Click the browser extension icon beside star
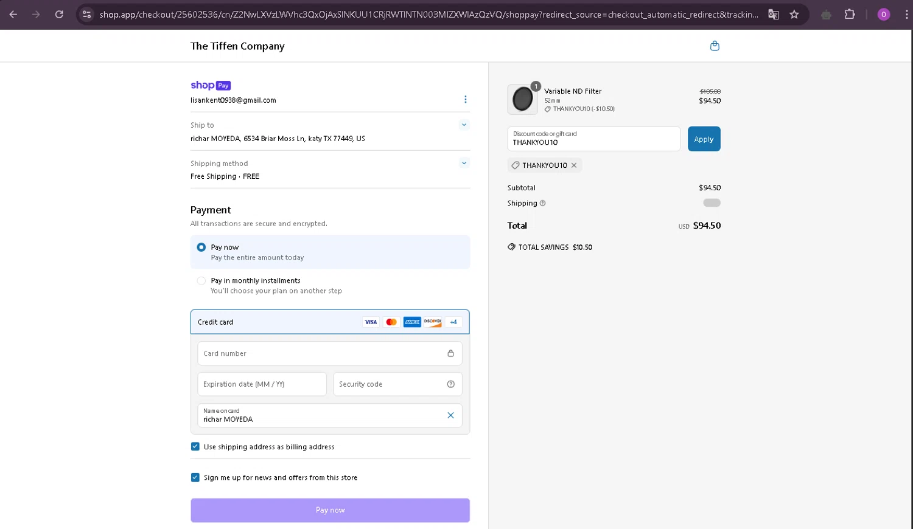This screenshot has height=529, width=913. pyautogui.click(x=826, y=14)
